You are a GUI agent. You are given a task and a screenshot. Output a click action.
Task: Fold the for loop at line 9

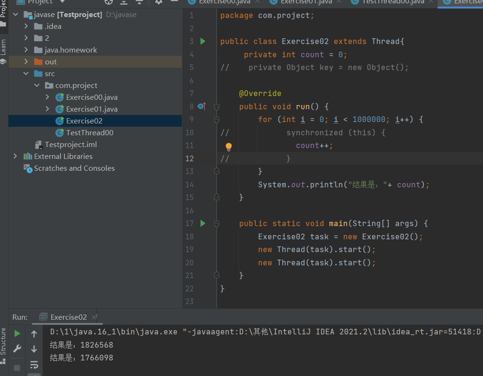tap(216, 120)
